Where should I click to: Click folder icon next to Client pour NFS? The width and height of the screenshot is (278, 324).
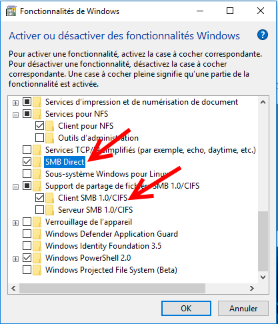(x=50, y=126)
